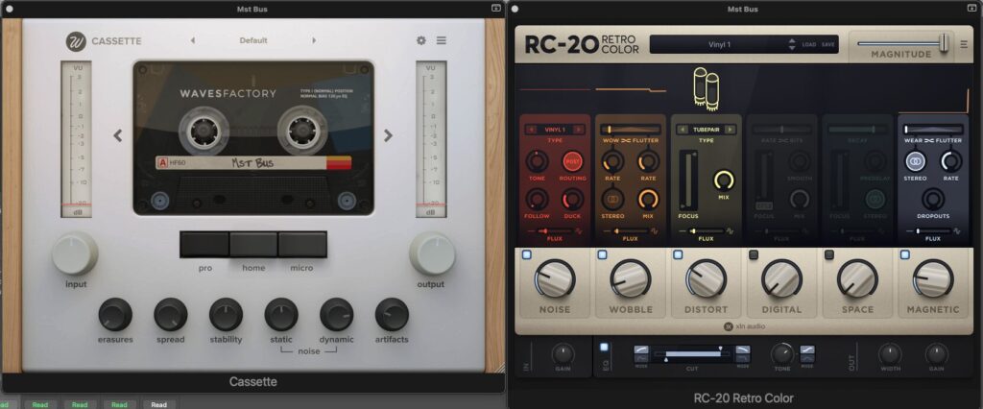Viewport: 983px width, 409px height.
Task: Select the Tone upper mode icon
Action: coord(807,350)
